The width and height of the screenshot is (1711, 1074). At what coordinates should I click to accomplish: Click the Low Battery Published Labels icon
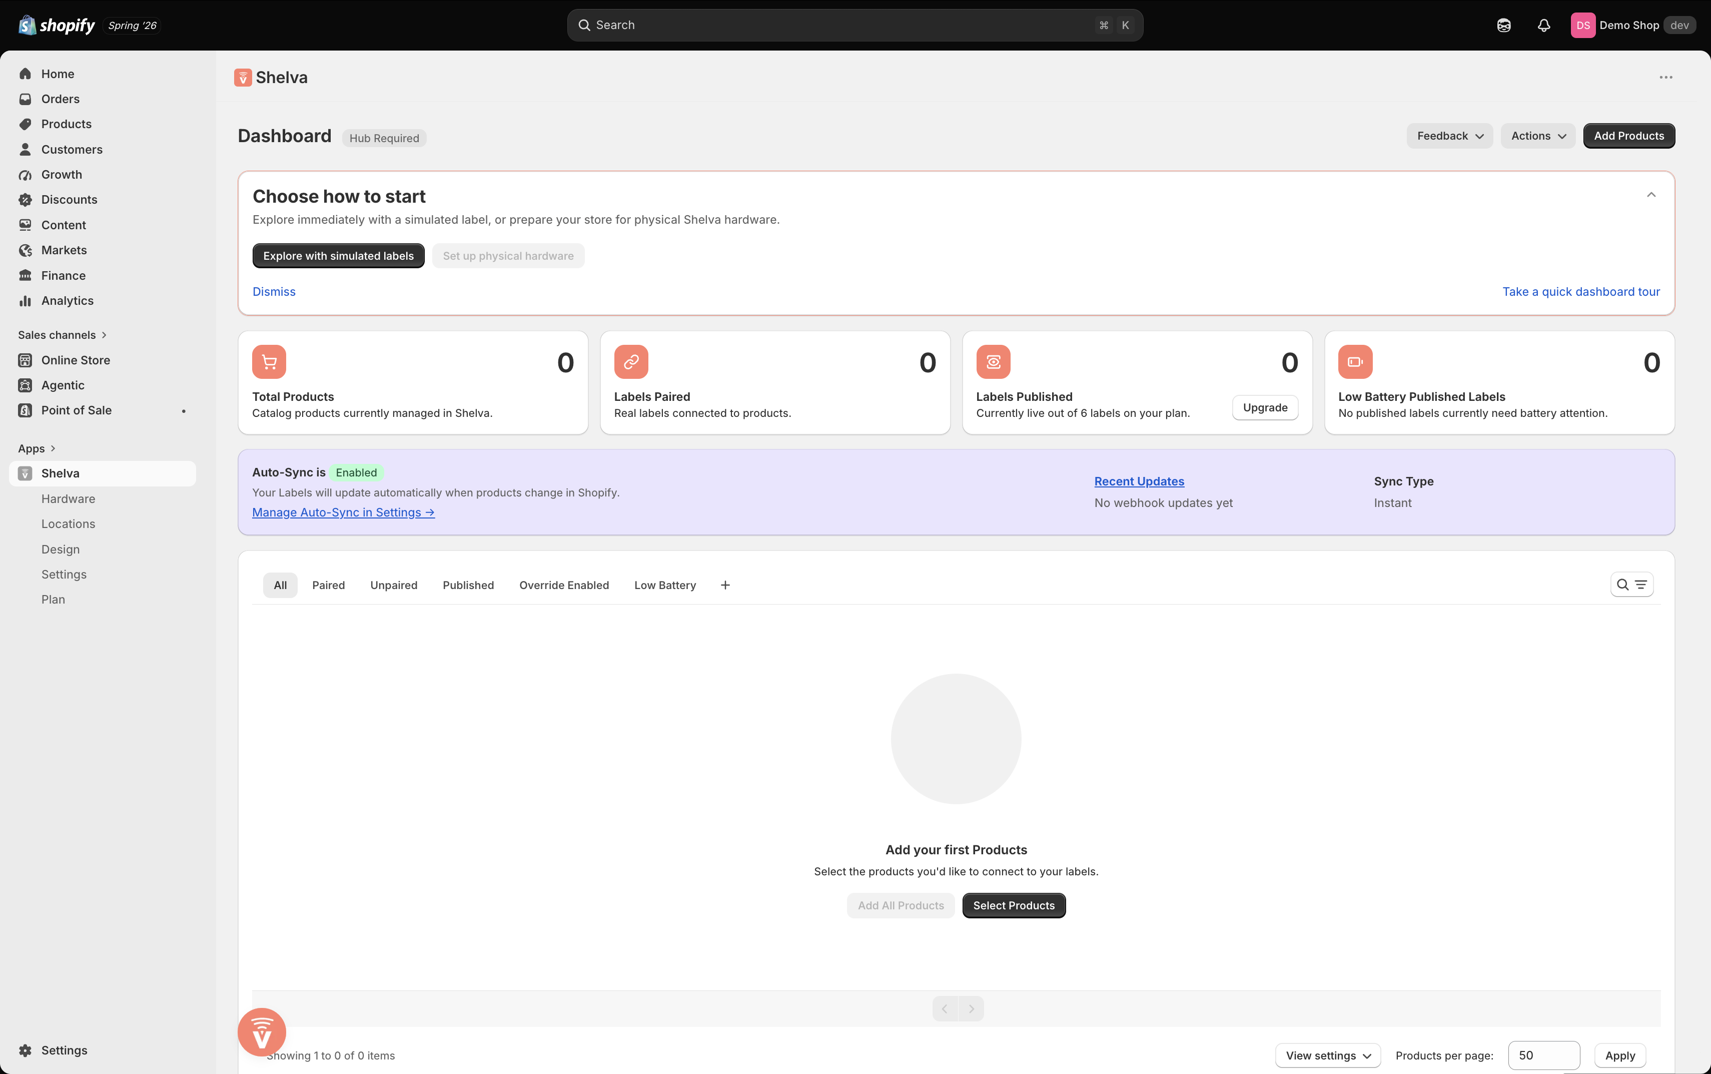(x=1355, y=362)
